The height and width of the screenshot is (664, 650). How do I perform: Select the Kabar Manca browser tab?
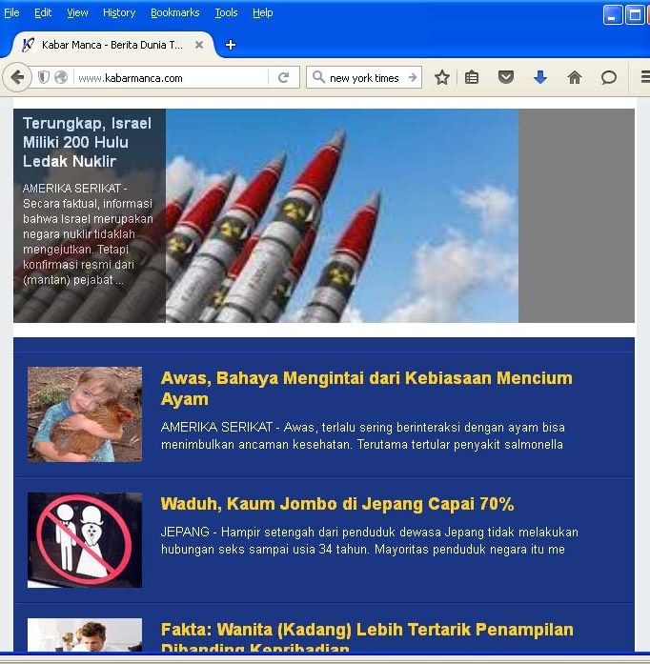click(112, 45)
